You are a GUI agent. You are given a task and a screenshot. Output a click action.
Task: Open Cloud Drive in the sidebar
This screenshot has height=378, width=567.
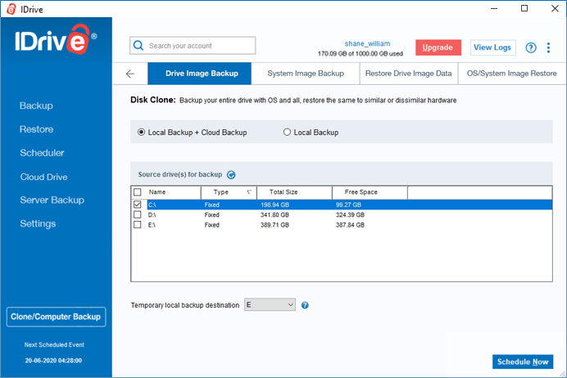coord(43,177)
